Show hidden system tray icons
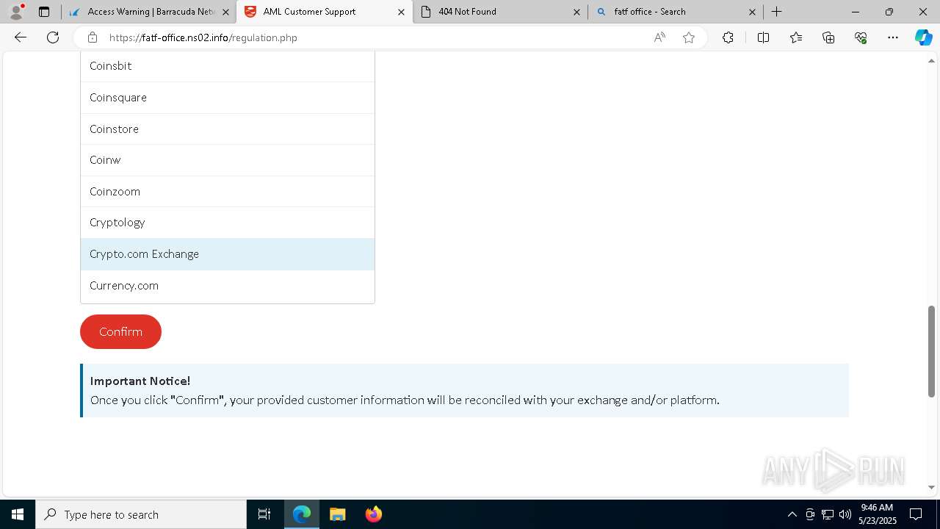The image size is (940, 529). (x=792, y=514)
